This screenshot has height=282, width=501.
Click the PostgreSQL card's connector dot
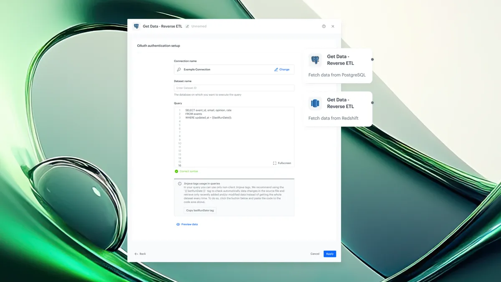372,59
